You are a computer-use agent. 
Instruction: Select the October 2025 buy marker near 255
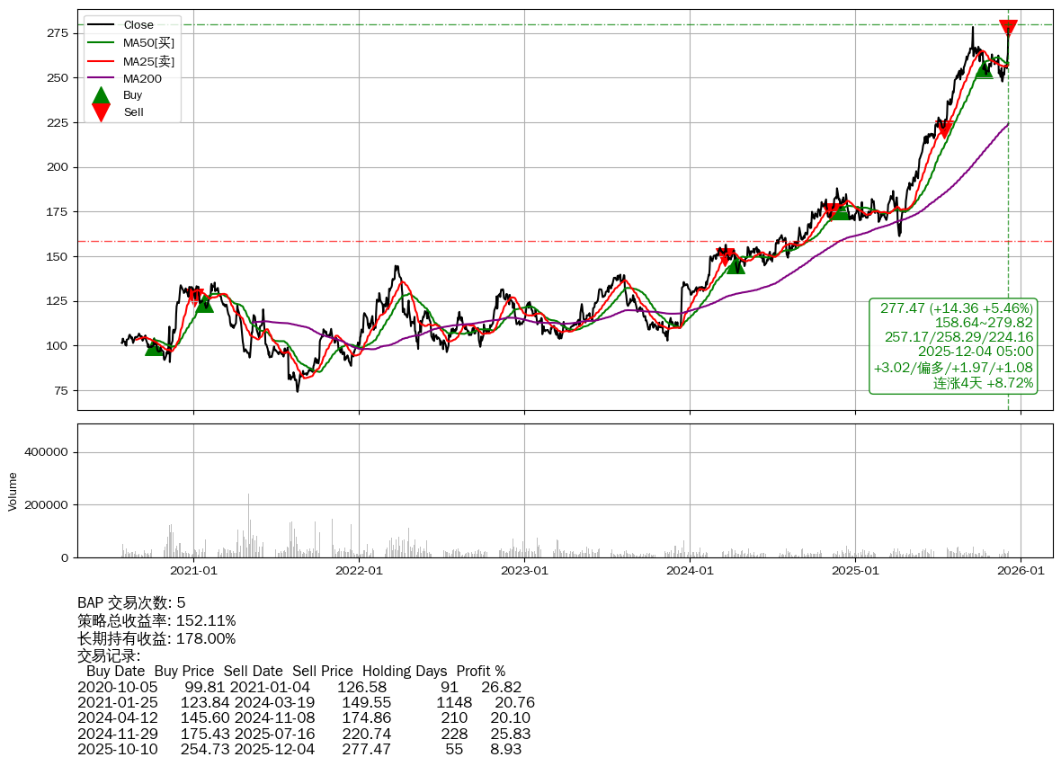tap(985, 70)
